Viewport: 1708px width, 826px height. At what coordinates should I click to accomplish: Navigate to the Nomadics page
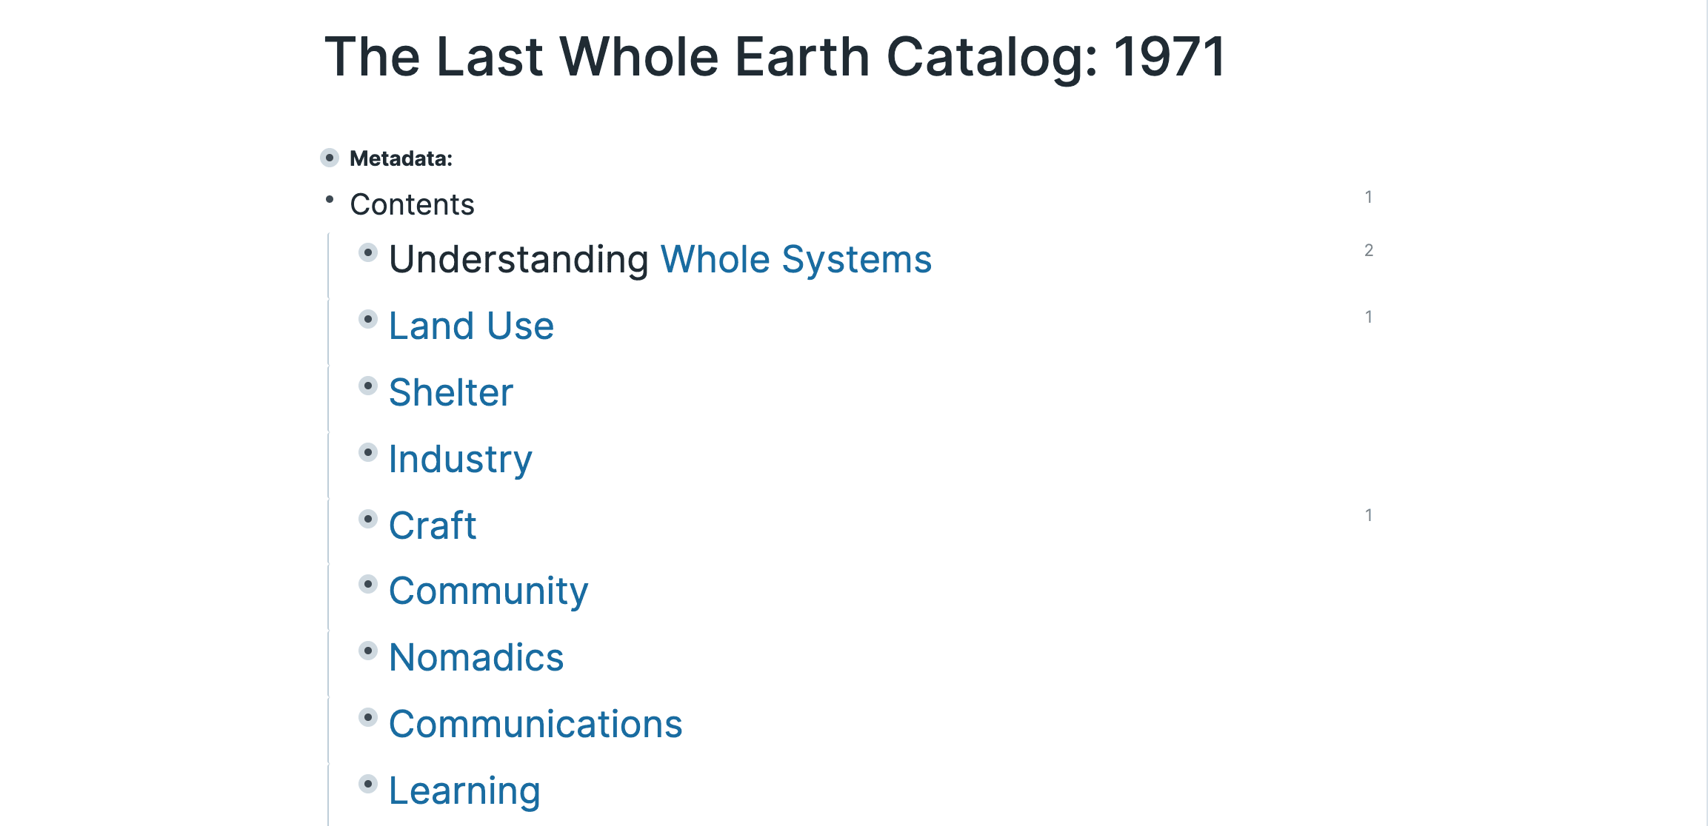coord(476,658)
